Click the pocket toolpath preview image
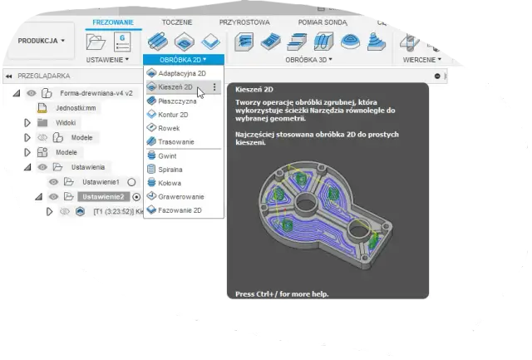This screenshot has height=360, width=532. click(x=326, y=215)
